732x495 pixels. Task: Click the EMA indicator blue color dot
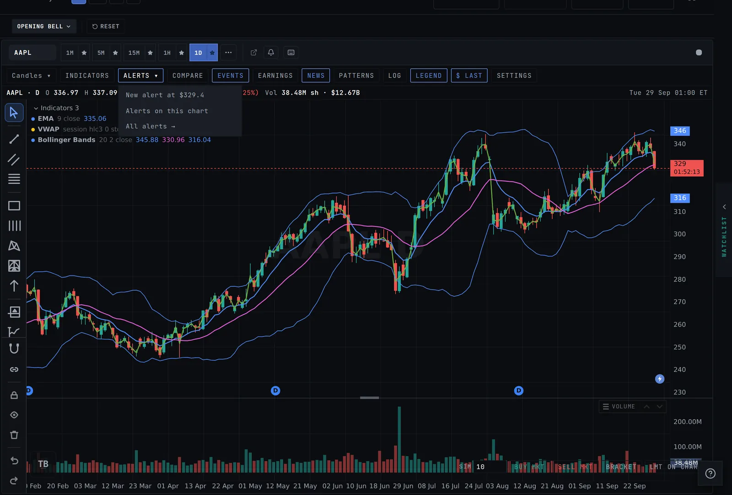pos(33,119)
